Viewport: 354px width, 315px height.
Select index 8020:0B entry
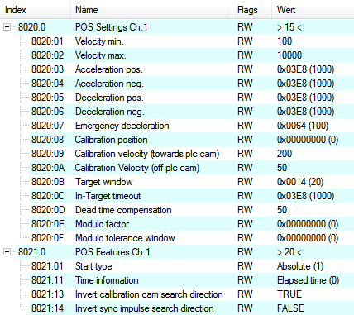(x=48, y=182)
